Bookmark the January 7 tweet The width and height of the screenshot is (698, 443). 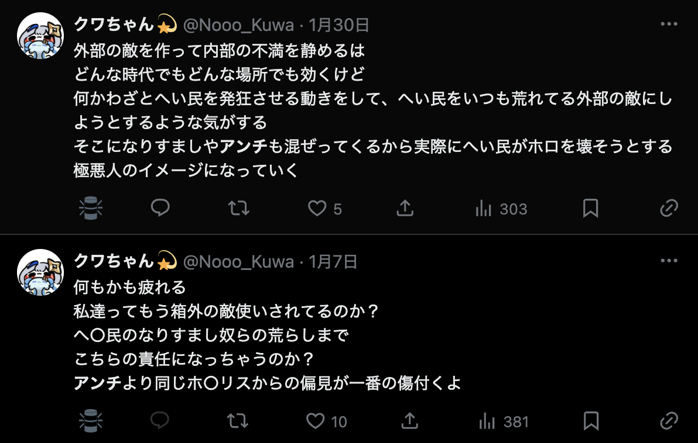(x=591, y=421)
